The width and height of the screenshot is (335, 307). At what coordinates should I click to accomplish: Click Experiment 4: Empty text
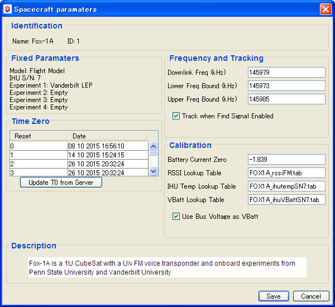point(39,107)
